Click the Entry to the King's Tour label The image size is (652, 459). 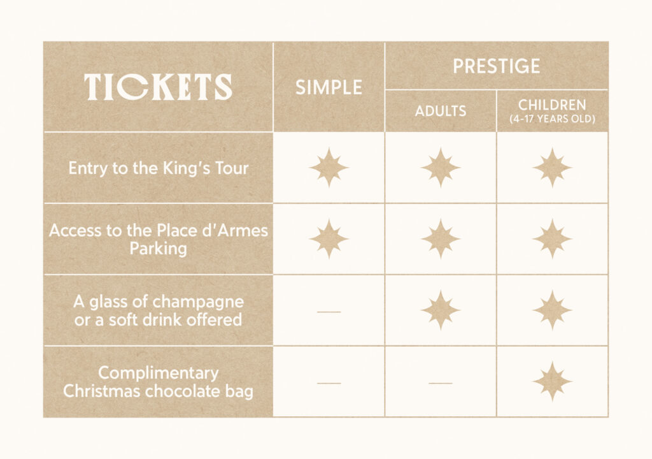click(x=158, y=168)
